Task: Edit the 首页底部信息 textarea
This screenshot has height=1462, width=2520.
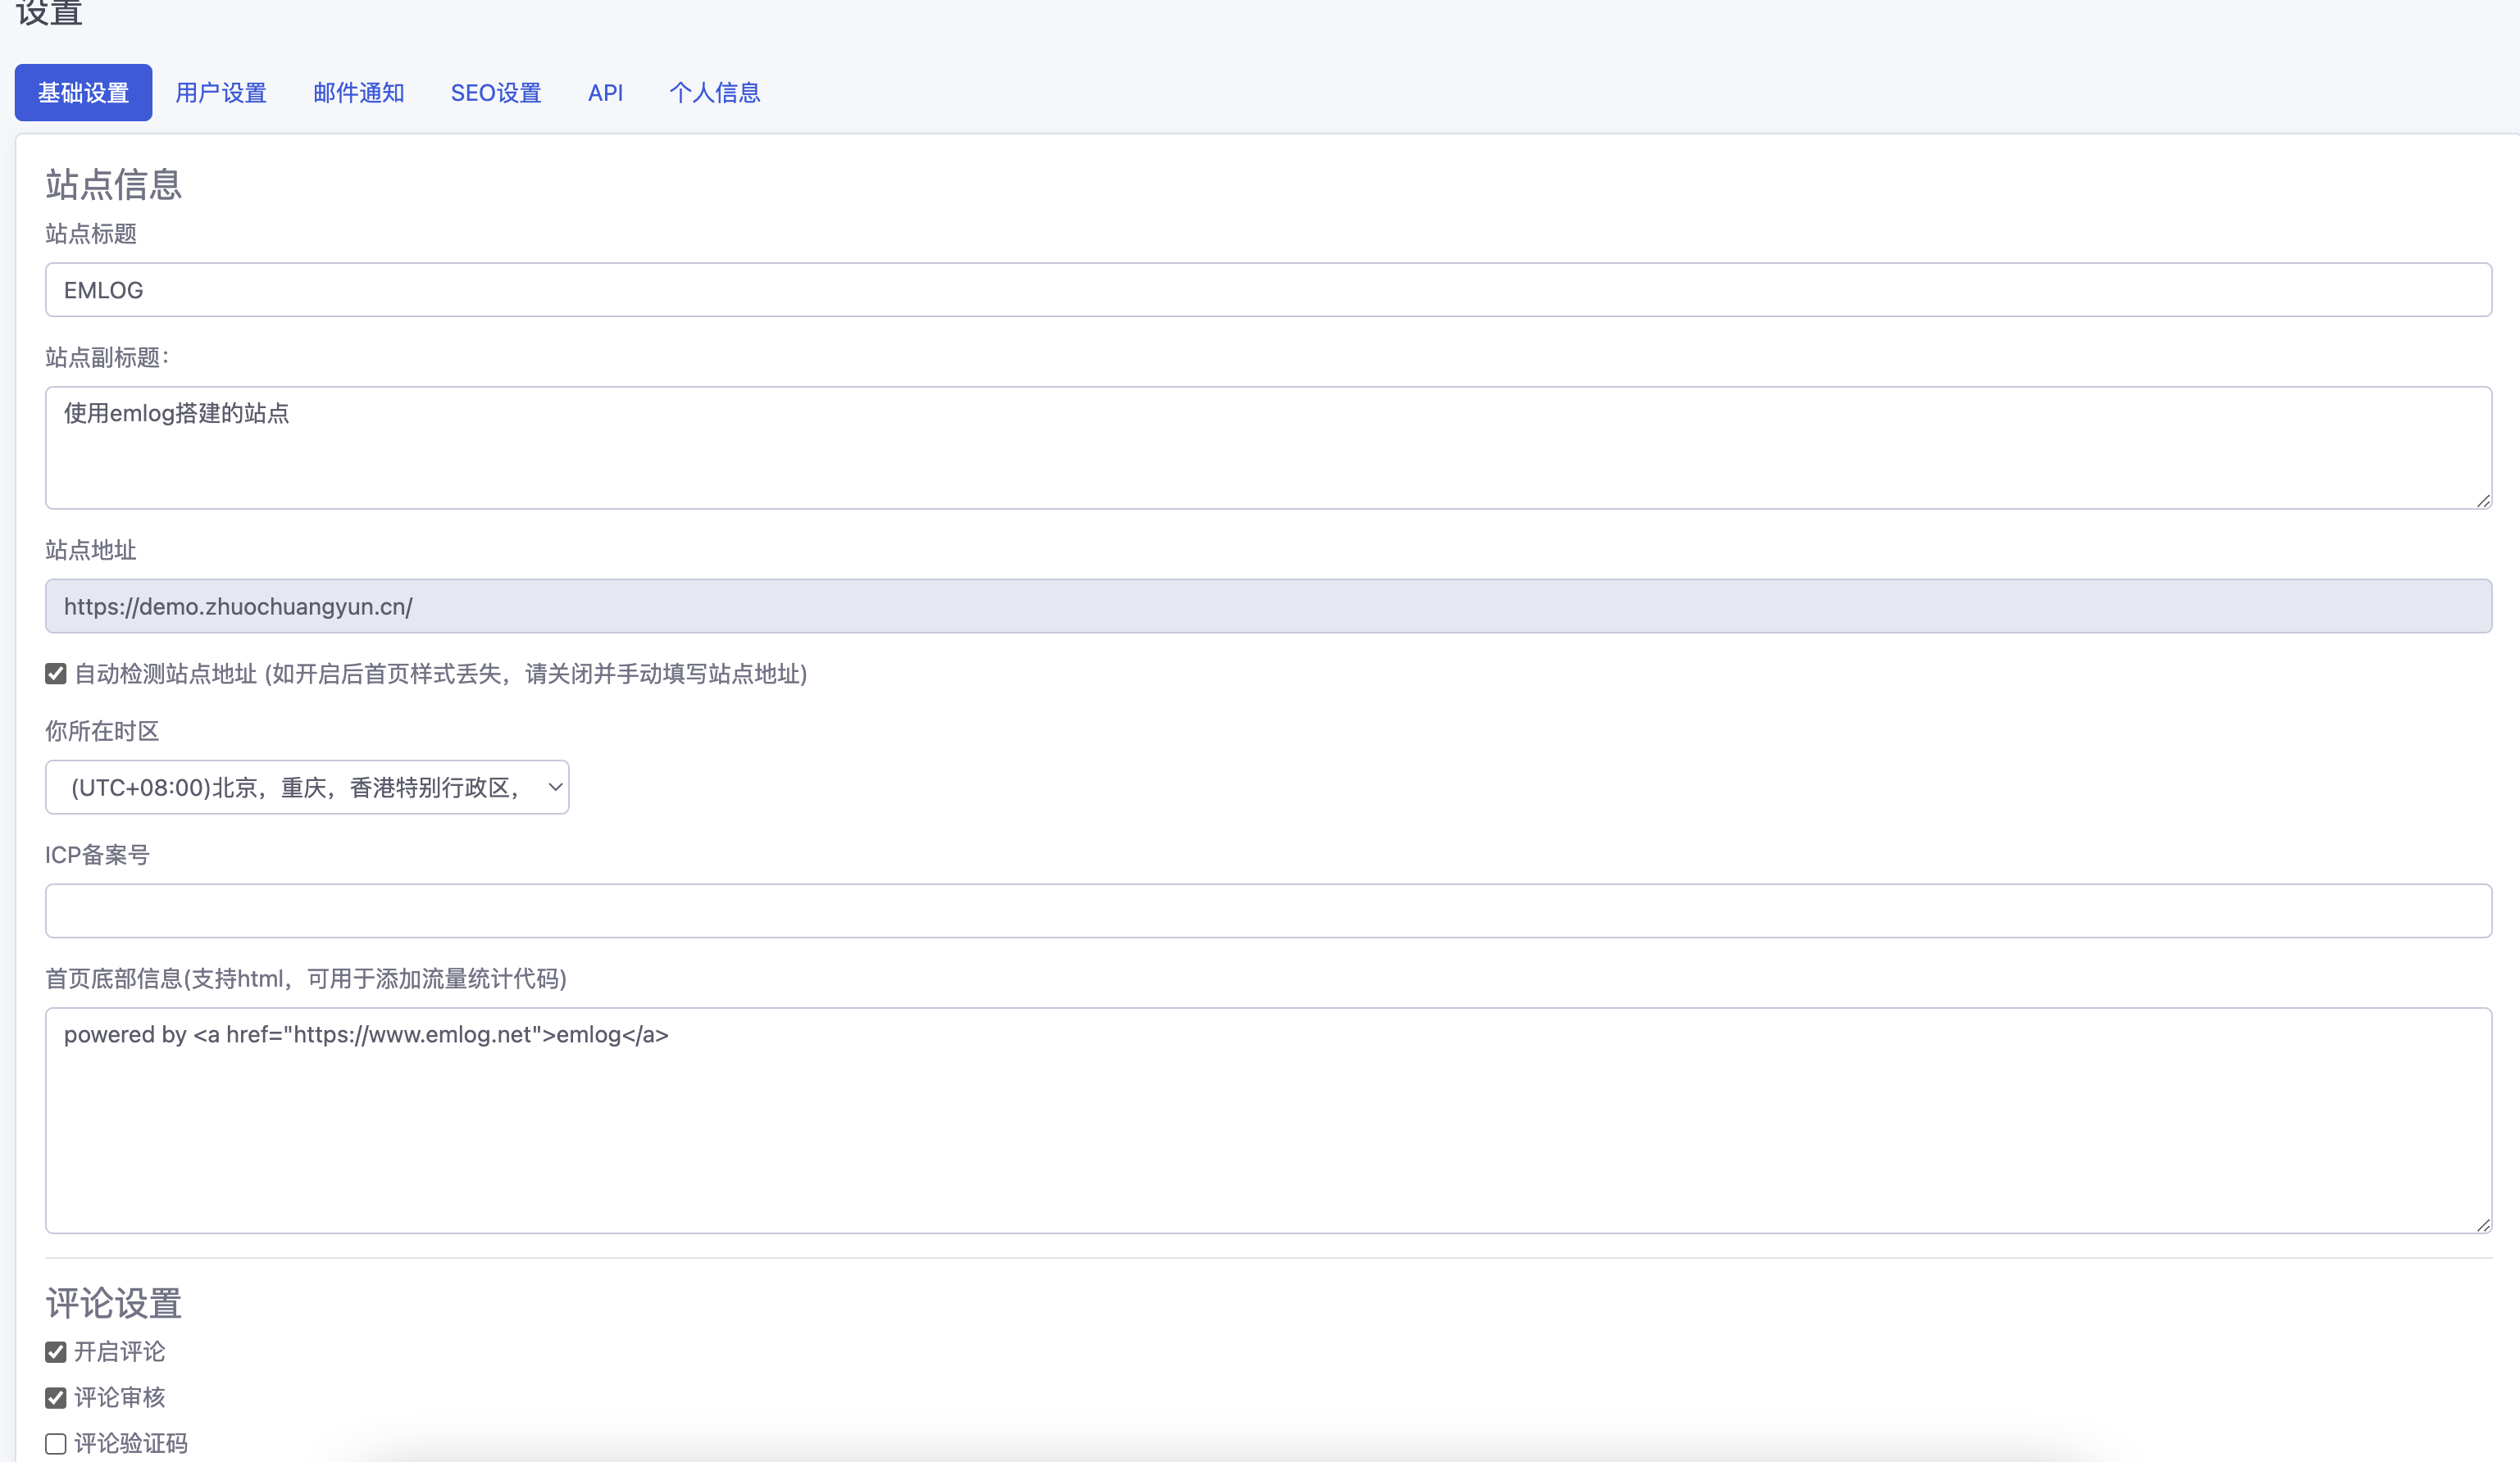Action: [1268, 1120]
